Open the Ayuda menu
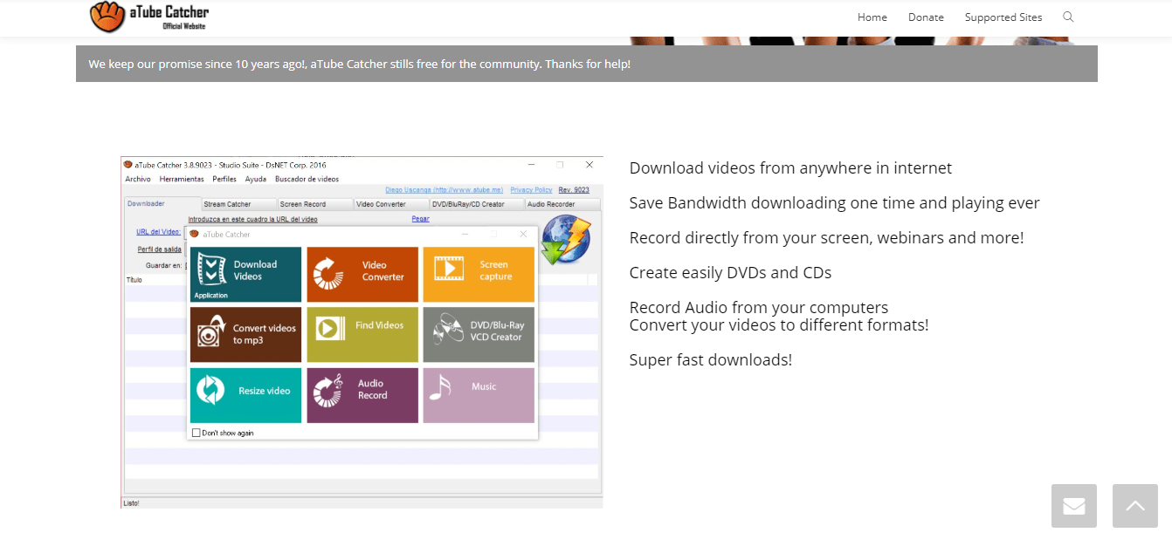The width and height of the screenshot is (1172, 553). (256, 179)
